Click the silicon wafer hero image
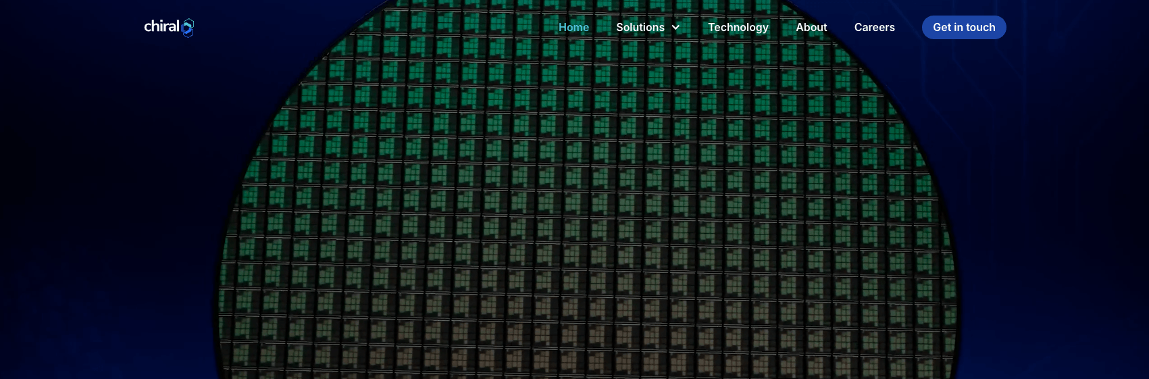The width and height of the screenshot is (1149, 379). [x=586, y=203]
